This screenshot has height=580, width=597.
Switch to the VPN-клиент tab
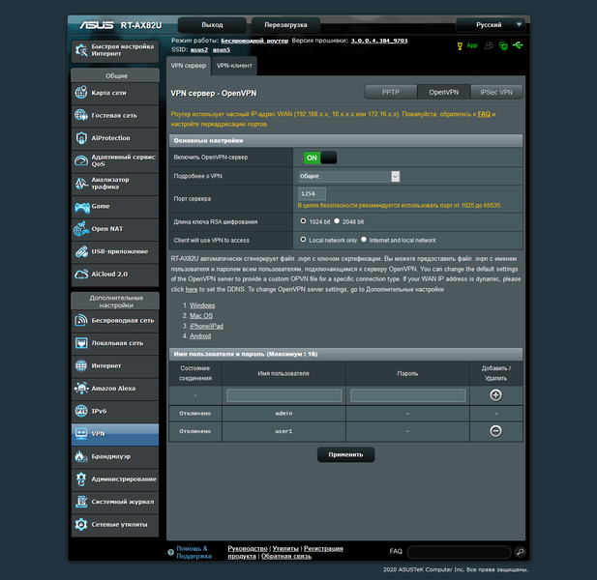click(234, 66)
